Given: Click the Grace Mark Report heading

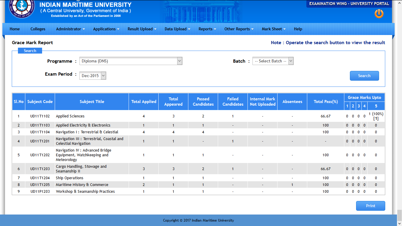Looking at the screenshot, I should (32, 43).
